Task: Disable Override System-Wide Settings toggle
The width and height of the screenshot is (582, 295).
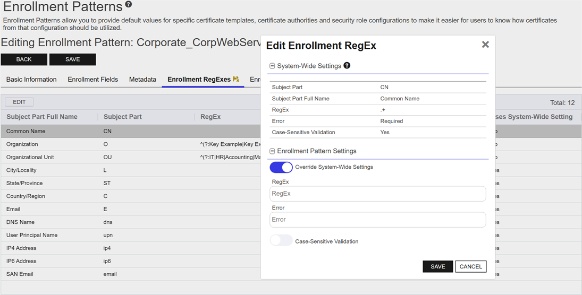Action: 281,167
